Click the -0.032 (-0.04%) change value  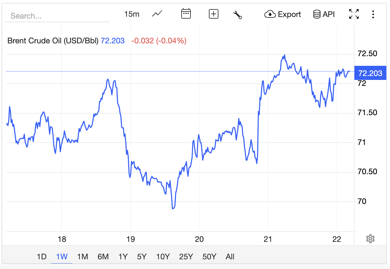click(x=159, y=41)
